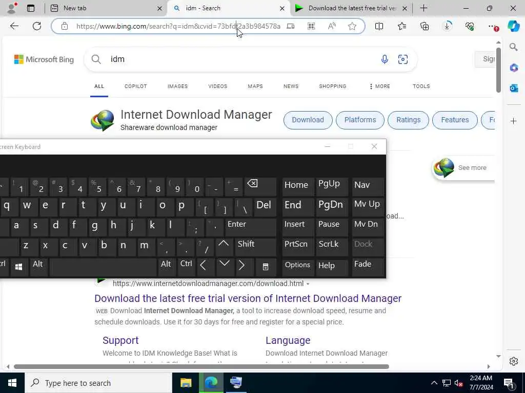Open the profile icon in title bar
525x393 pixels.
pos(12,8)
